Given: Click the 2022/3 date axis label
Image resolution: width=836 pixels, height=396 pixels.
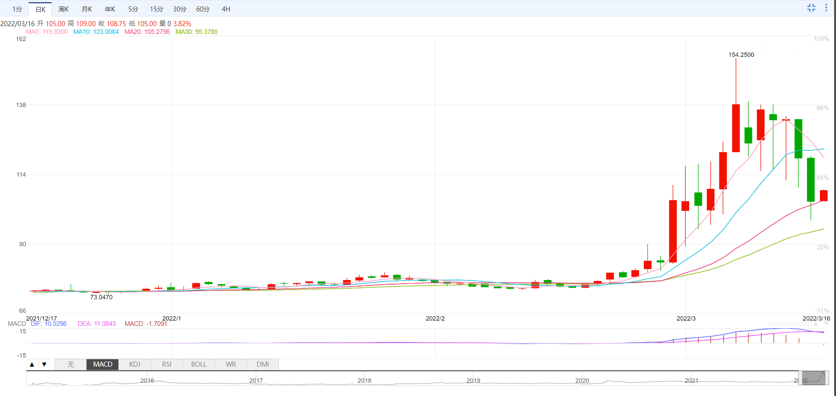Looking at the screenshot, I should (x=686, y=318).
